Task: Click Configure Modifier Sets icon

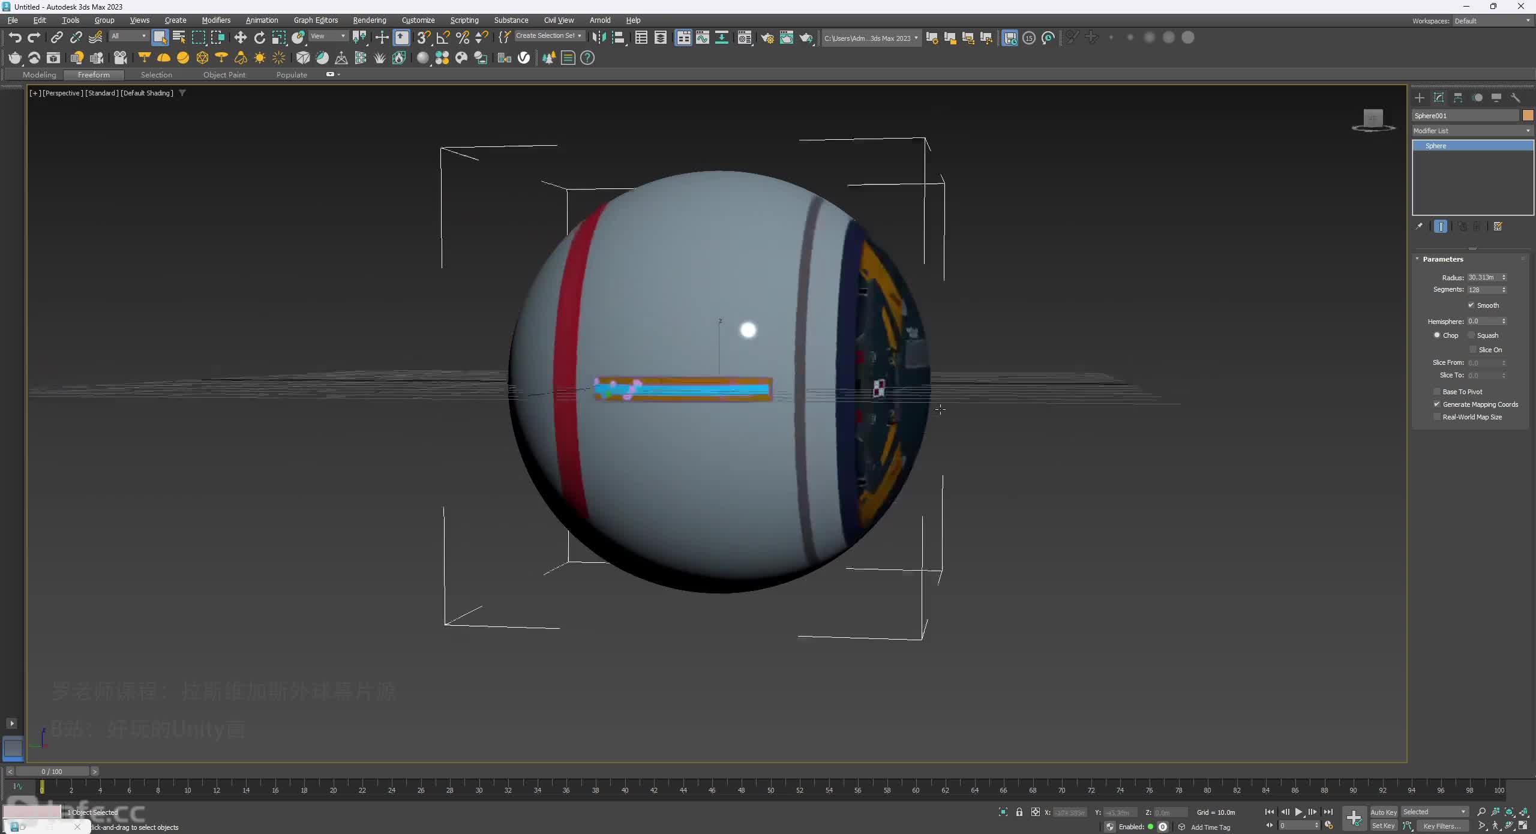Action: pyautogui.click(x=1498, y=226)
